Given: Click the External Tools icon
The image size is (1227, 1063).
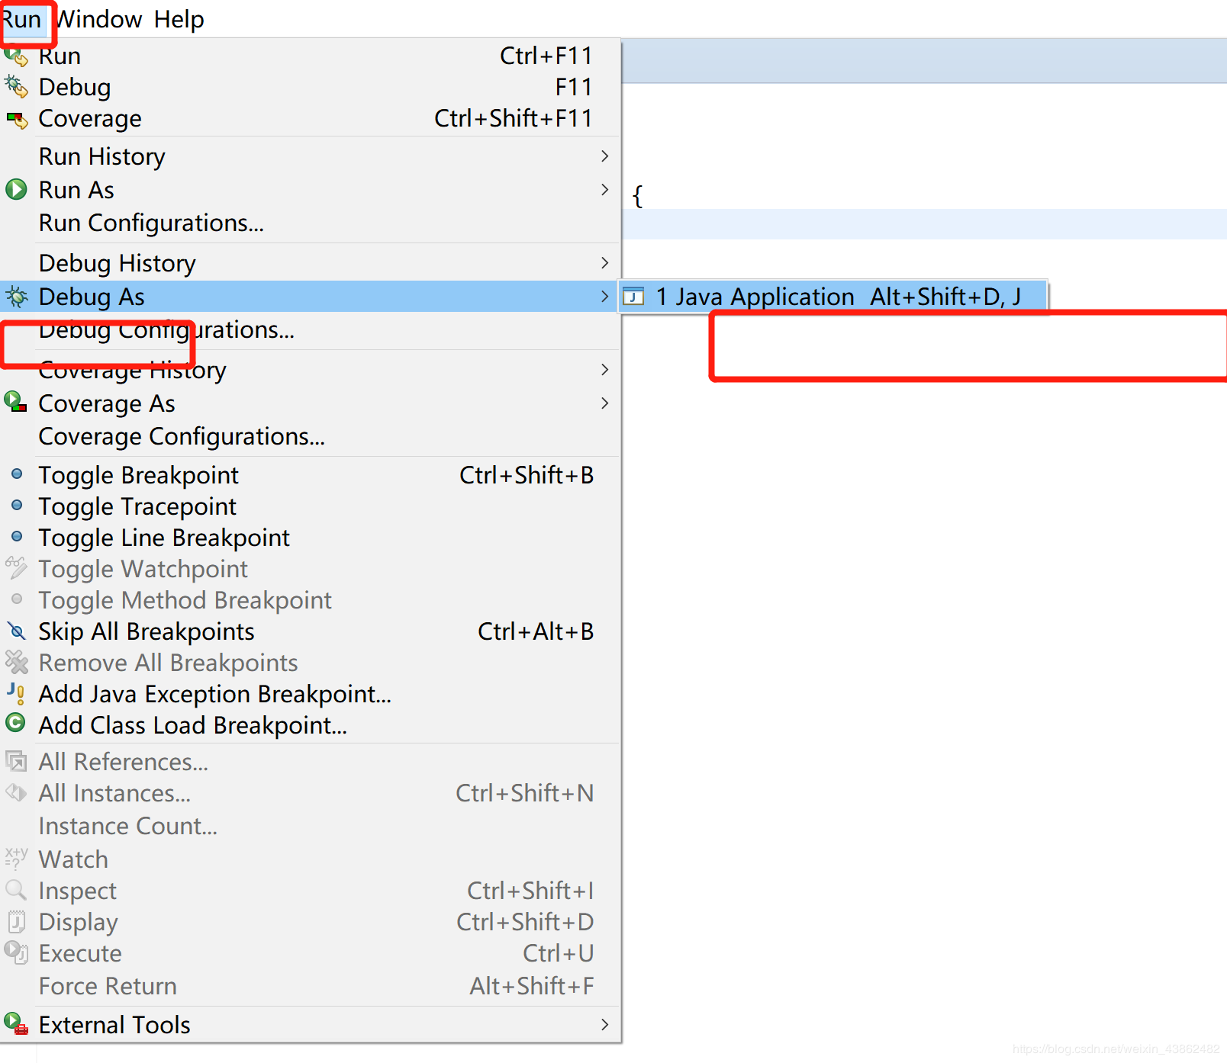Looking at the screenshot, I should [16, 1024].
